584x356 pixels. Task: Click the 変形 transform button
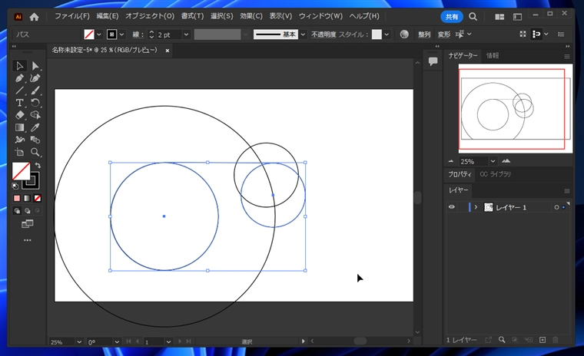(x=444, y=35)
